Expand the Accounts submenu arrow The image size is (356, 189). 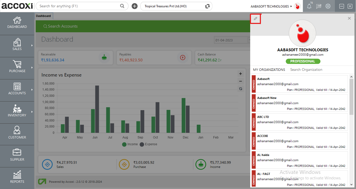(32, 90)
